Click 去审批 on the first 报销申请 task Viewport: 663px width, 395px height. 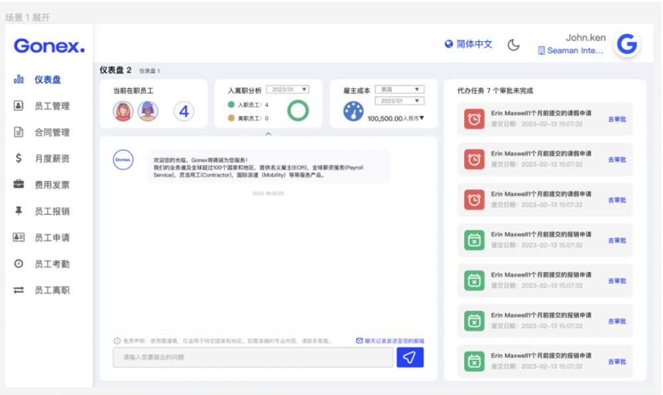point(617,241)
